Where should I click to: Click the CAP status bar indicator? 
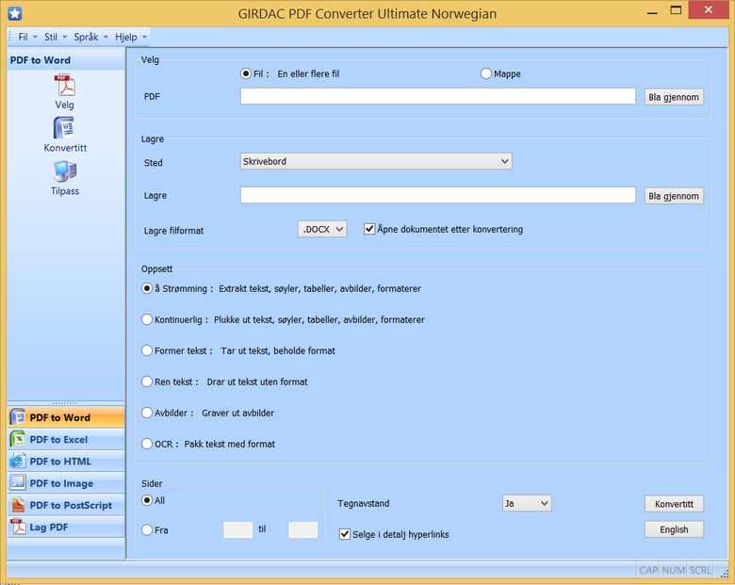tap(648, 570)
